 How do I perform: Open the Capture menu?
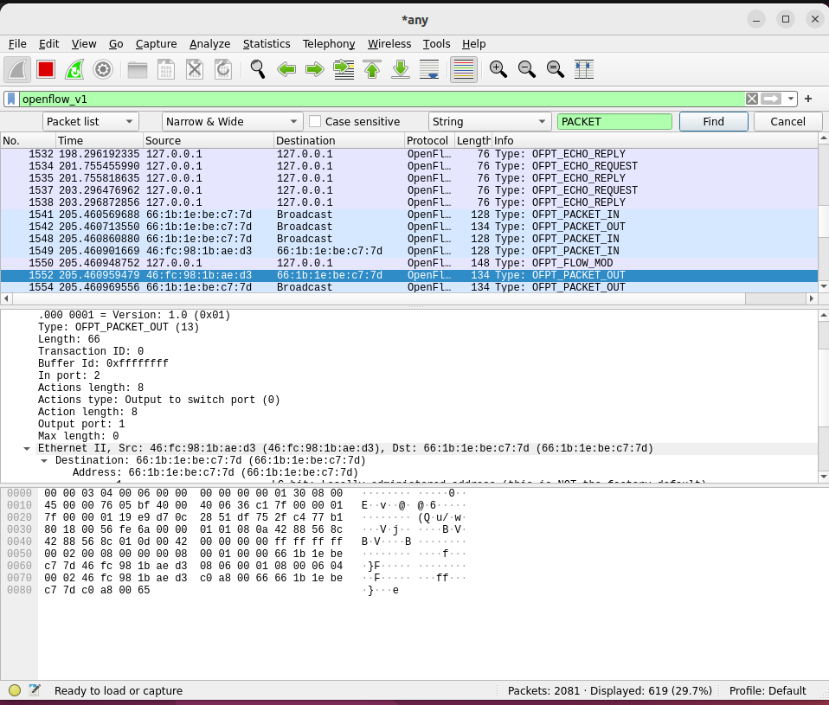tap(156, 44)
